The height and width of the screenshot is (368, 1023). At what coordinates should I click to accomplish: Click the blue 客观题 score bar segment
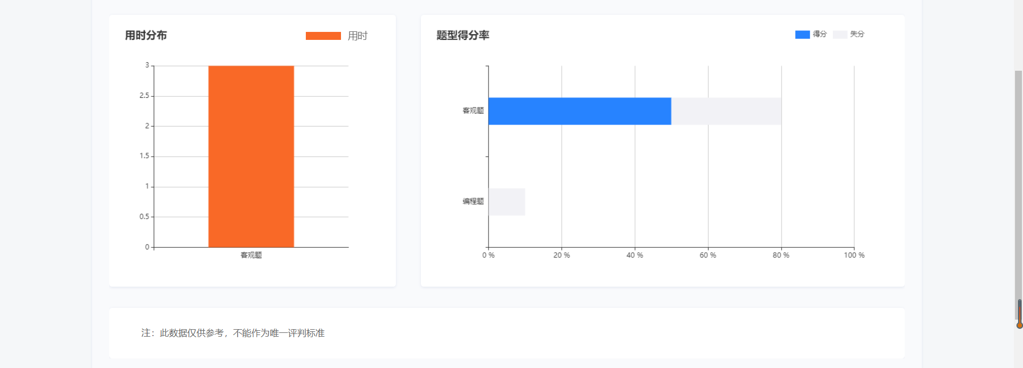point(580,111)
